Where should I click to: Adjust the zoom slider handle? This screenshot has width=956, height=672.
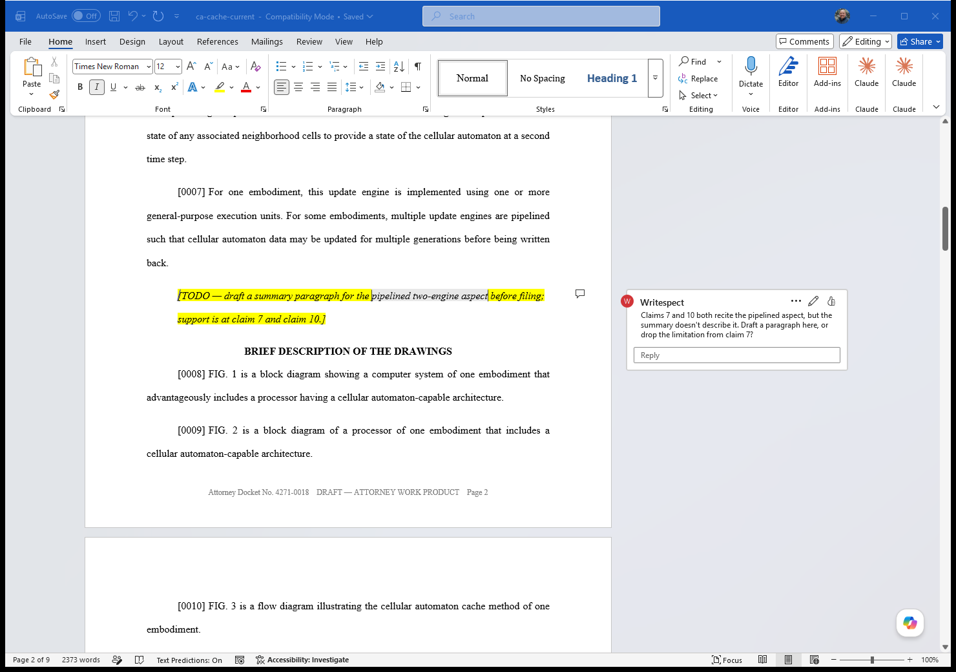pos(872,660)
